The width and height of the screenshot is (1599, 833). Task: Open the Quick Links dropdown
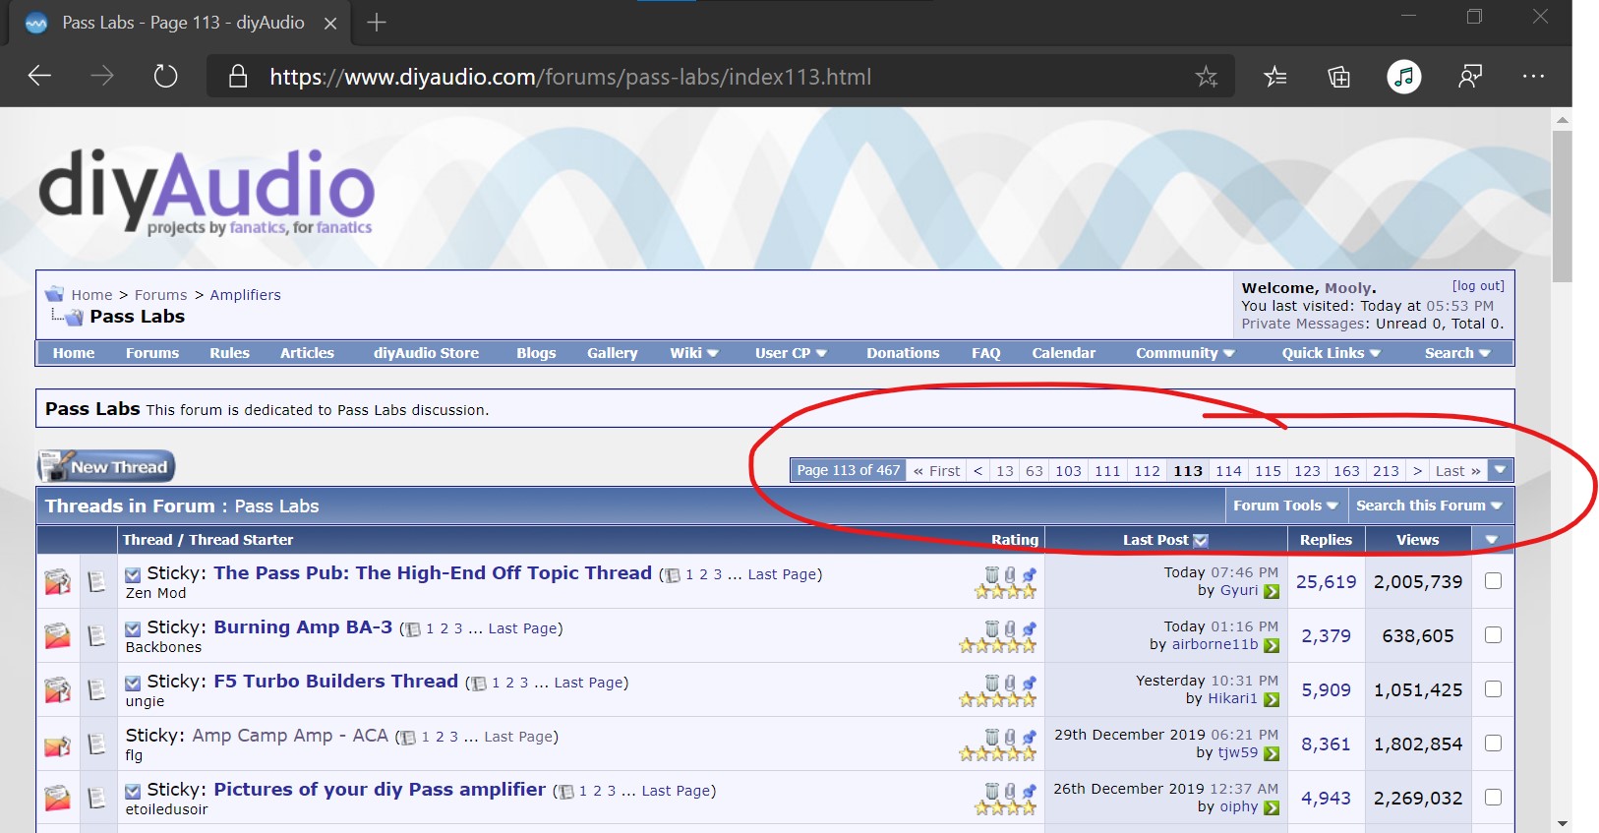[1331, 353]
